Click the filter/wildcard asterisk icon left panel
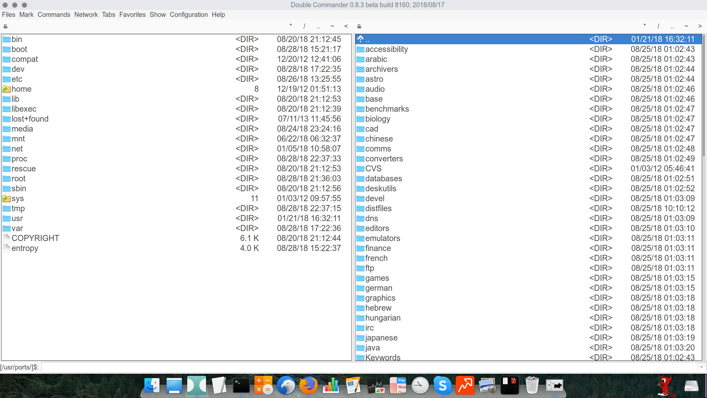Viewport: 707px width, 398px height. coord(290,26)
